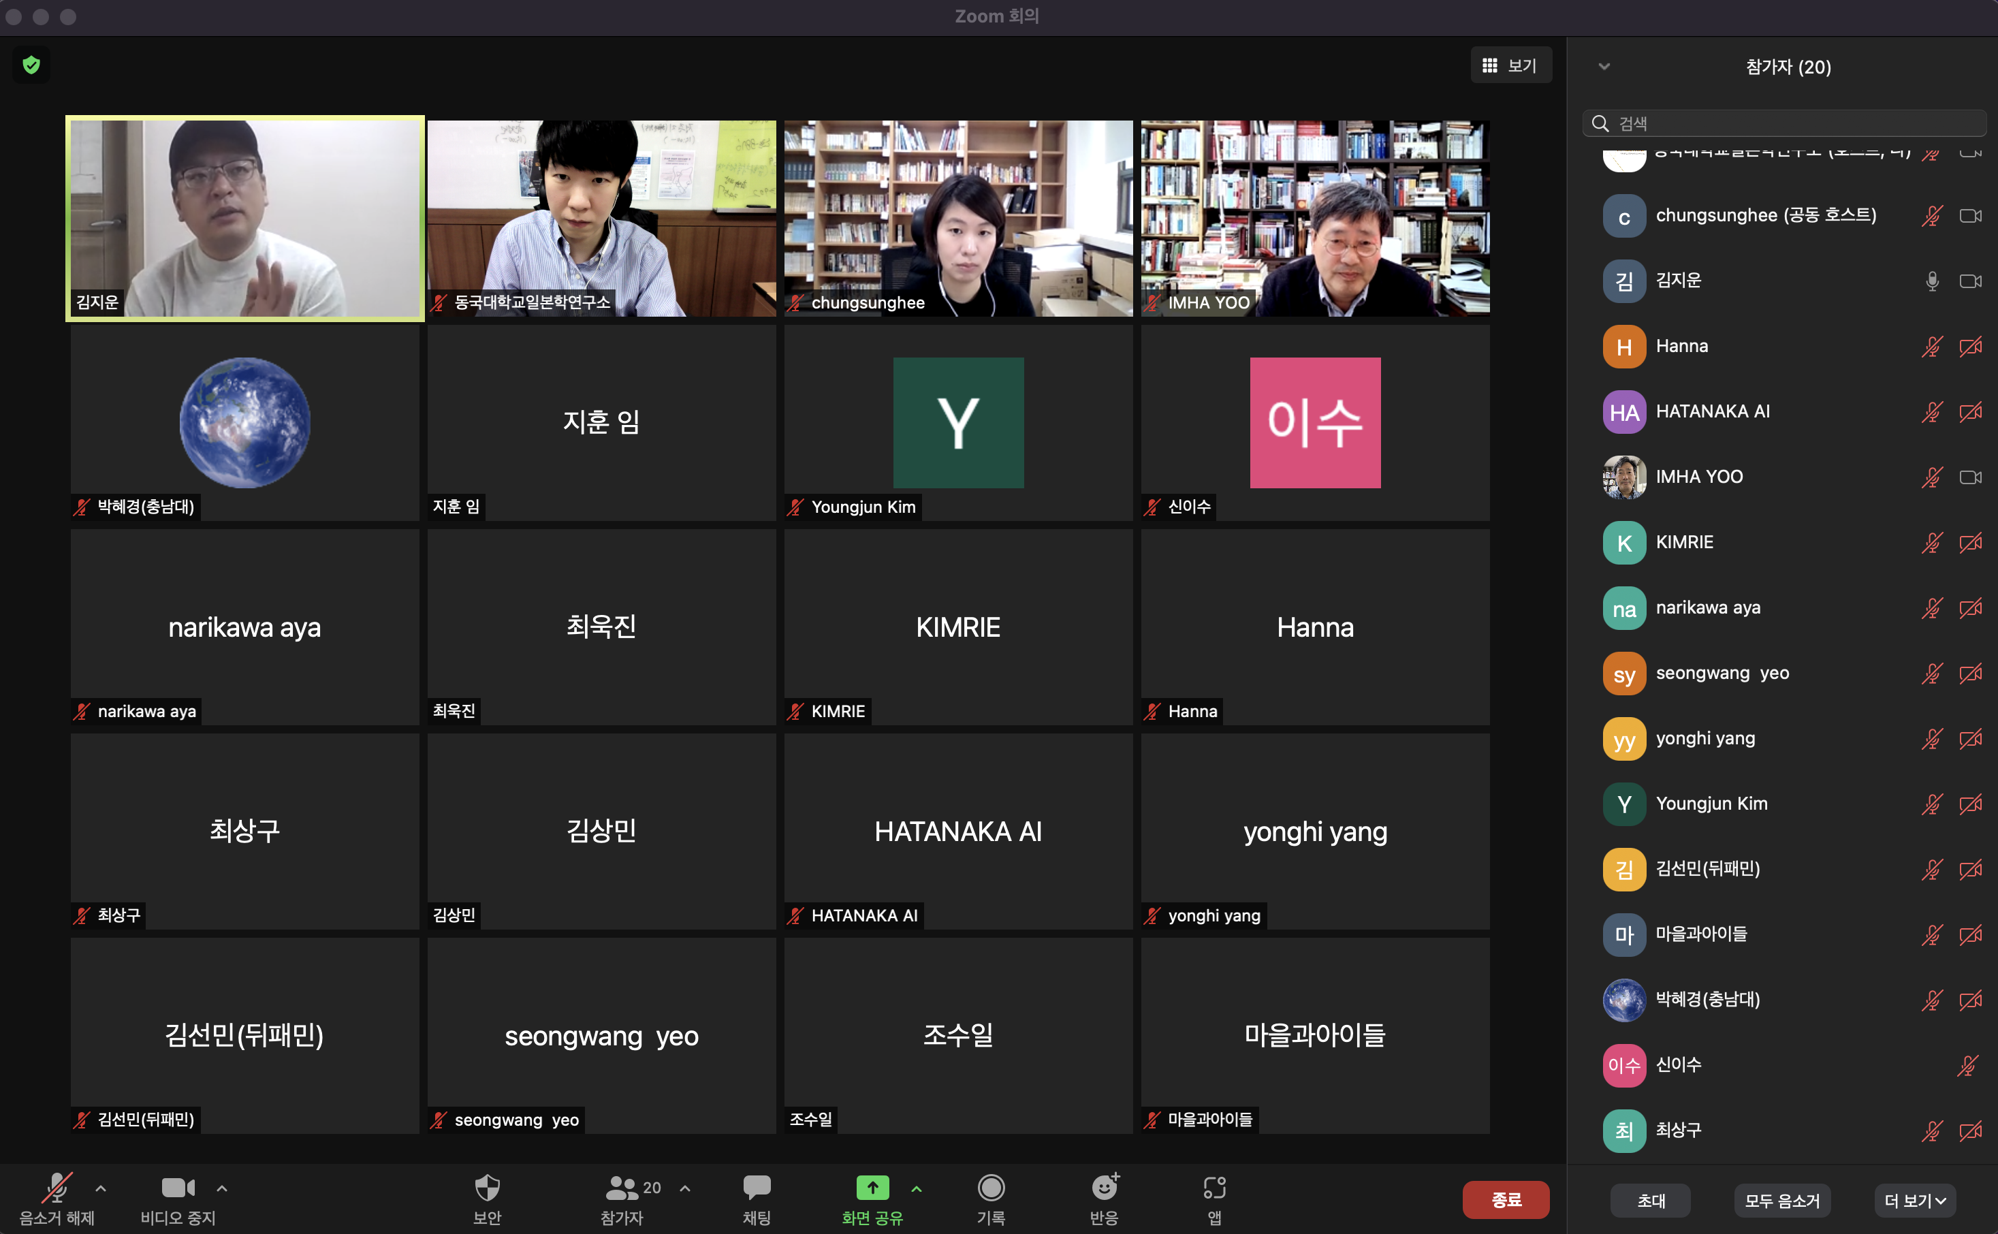
Task: Click 조수일 name label in gallery
Action: tap(810, 1119)
